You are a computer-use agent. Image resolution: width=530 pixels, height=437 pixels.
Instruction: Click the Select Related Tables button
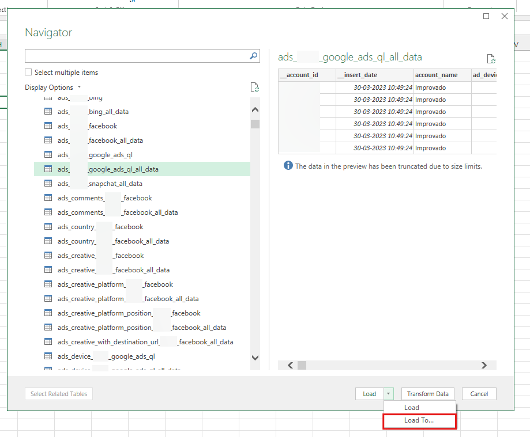pyautogui.click(x=59, y=394)
